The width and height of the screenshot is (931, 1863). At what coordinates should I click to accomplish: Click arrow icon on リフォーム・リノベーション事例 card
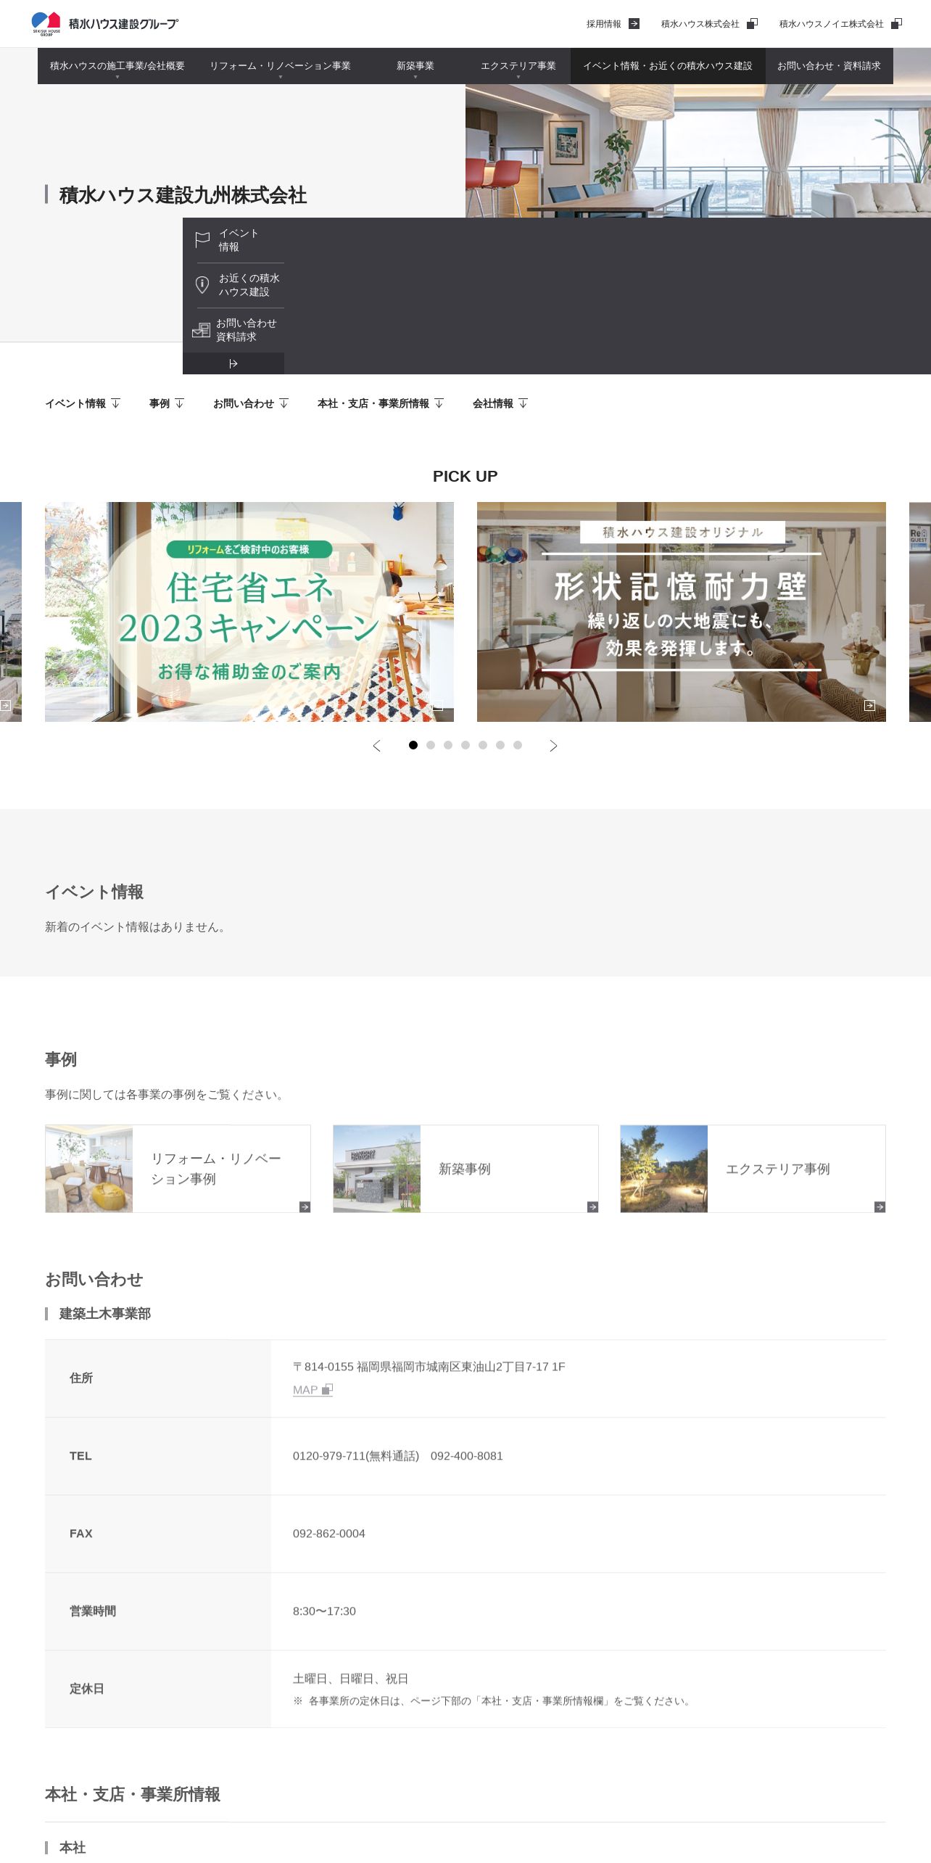[x=305, y=1206]
